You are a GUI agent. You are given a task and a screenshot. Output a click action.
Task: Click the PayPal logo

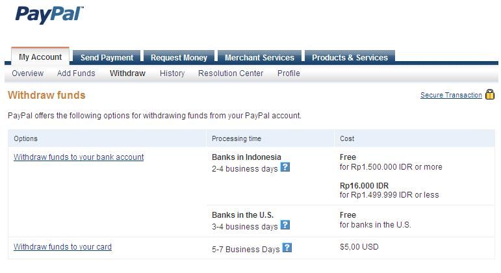[x=49, y=15]
